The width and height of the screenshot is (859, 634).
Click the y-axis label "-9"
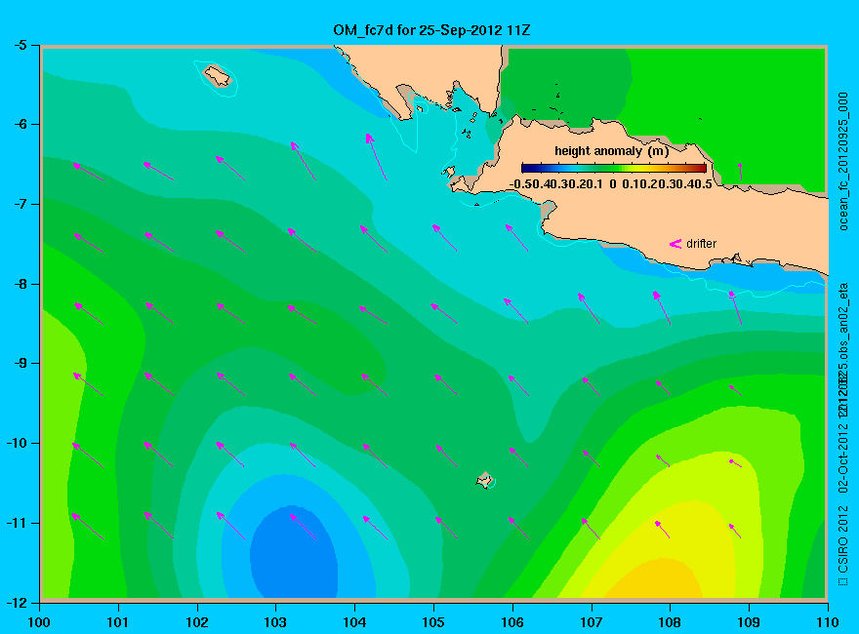pos(20,364)
